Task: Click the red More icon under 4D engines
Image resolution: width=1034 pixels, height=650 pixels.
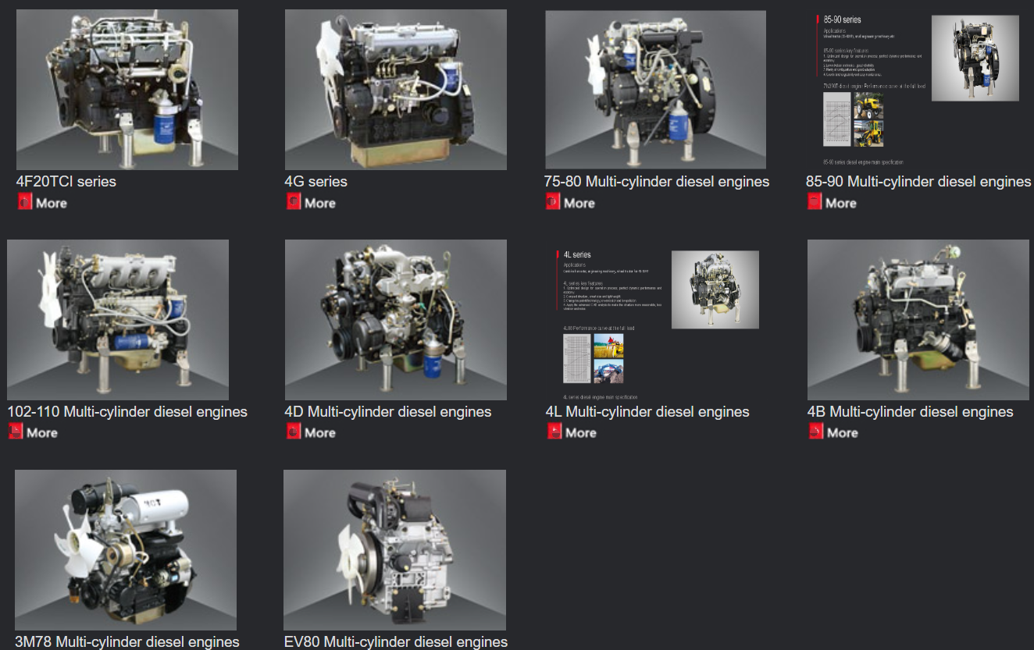Action: [x=294, y=432]
